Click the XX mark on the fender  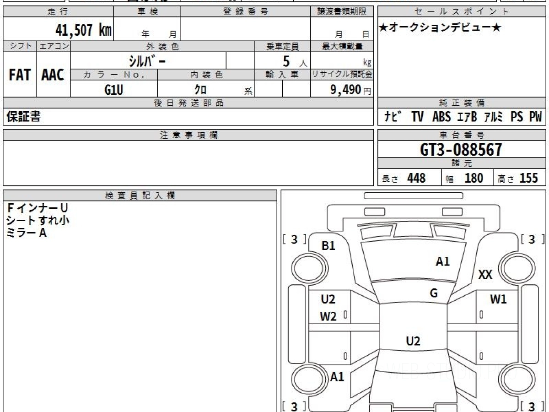coord(485,275)
